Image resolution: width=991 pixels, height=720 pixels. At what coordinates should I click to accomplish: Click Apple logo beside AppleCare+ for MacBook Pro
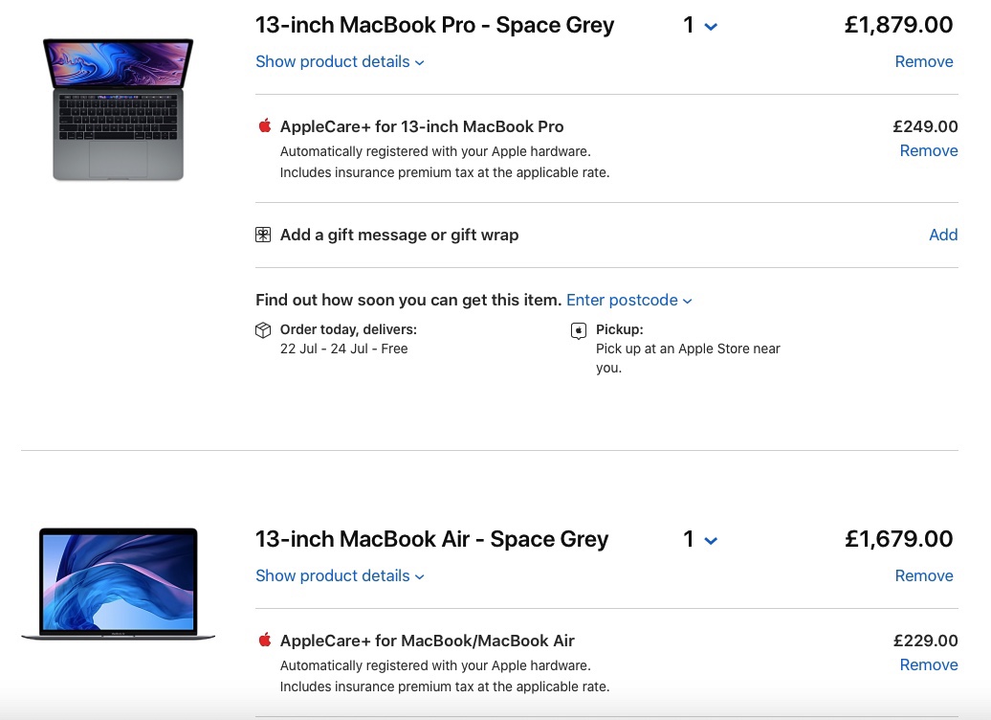(265, 126)
